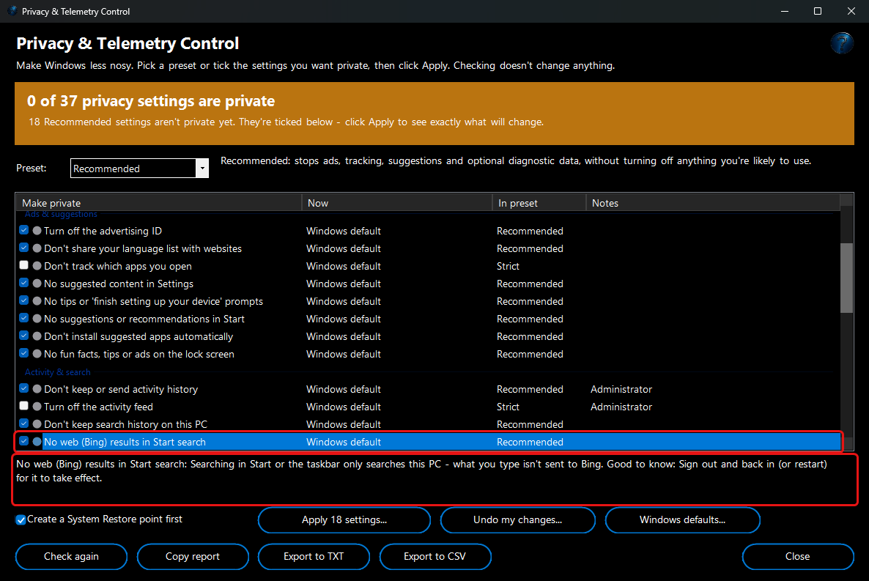This screenshot has height=581, width=869.
Task: Select row No fun facts on lock screen
Action: [x=428, y=354]
